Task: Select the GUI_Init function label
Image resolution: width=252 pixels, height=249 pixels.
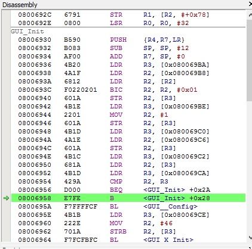Action: tap(27, 32)
